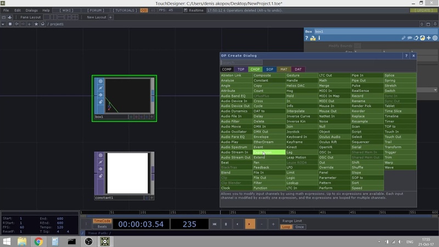Open the TUTORIALS link
The height and width of the screenshot is (247, 439).
pyautogui.click(x=125, y=10)
